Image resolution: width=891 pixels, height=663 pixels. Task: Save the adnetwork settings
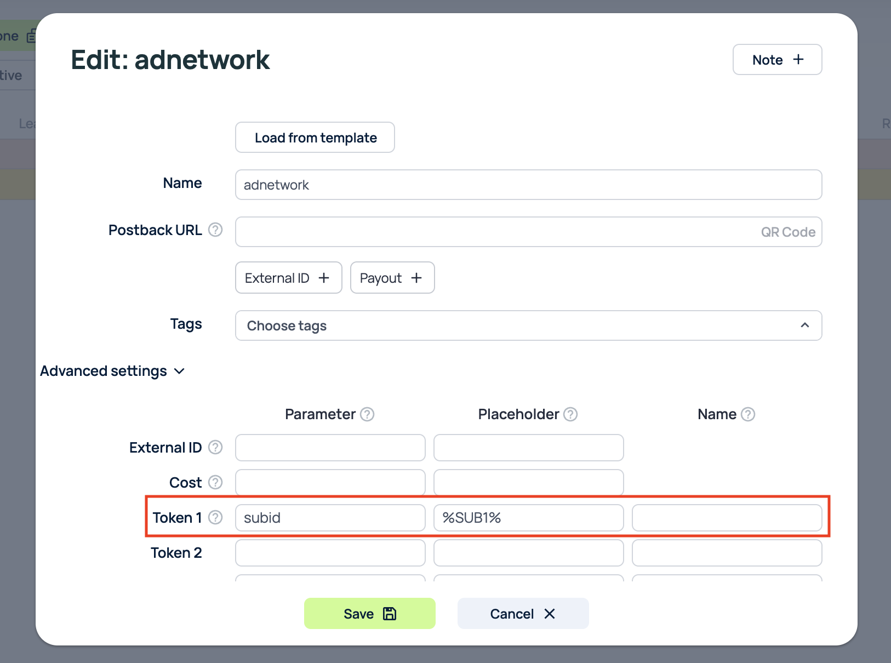pos(369,613)
